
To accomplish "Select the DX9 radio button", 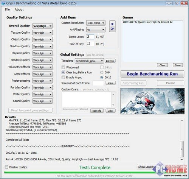I will (102, 72).
